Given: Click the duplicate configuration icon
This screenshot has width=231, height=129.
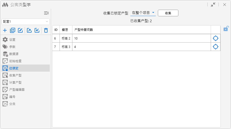Looking at the screenshot, I should [13, 30].
